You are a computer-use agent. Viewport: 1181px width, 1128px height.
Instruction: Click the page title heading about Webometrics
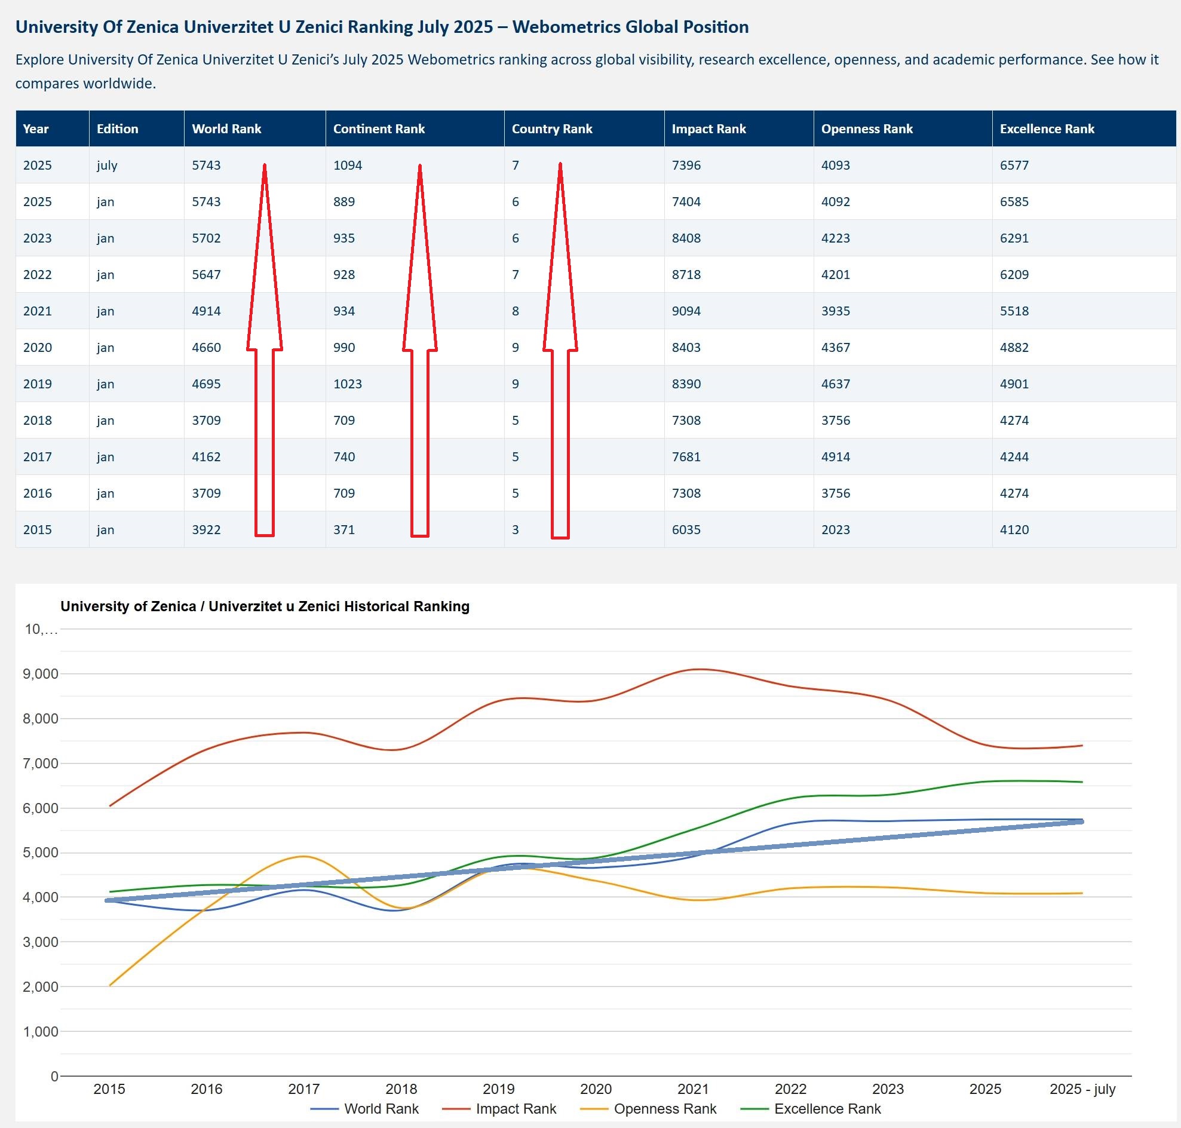(x=382, y=27)
